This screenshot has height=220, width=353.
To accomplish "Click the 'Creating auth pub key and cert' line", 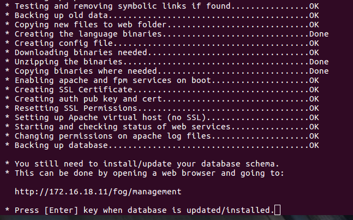I will point(162,99).
